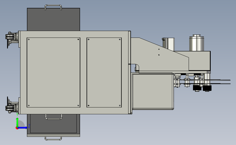Image resolution: width=236 pixels, height=145 pixels.
Task: Select the narrower right cover panel on the cabinet
Action: coord(104,72)
